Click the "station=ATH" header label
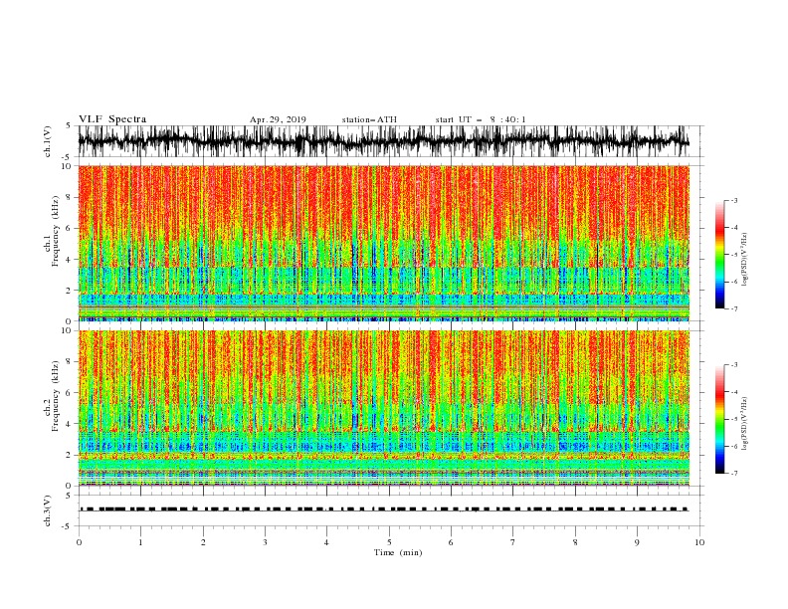The height and width of the screenshot is (609, 788). [369, 119]
